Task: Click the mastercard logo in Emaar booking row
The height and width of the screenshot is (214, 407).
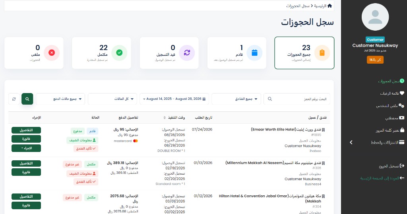Action: [x=135, y=141]
